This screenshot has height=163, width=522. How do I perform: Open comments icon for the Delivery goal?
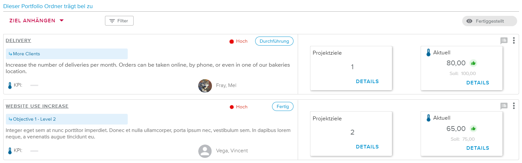pyautogui.click(x=504, y=40)
